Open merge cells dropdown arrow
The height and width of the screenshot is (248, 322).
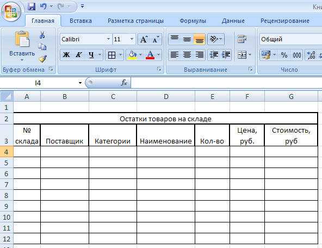pos(250,55)
